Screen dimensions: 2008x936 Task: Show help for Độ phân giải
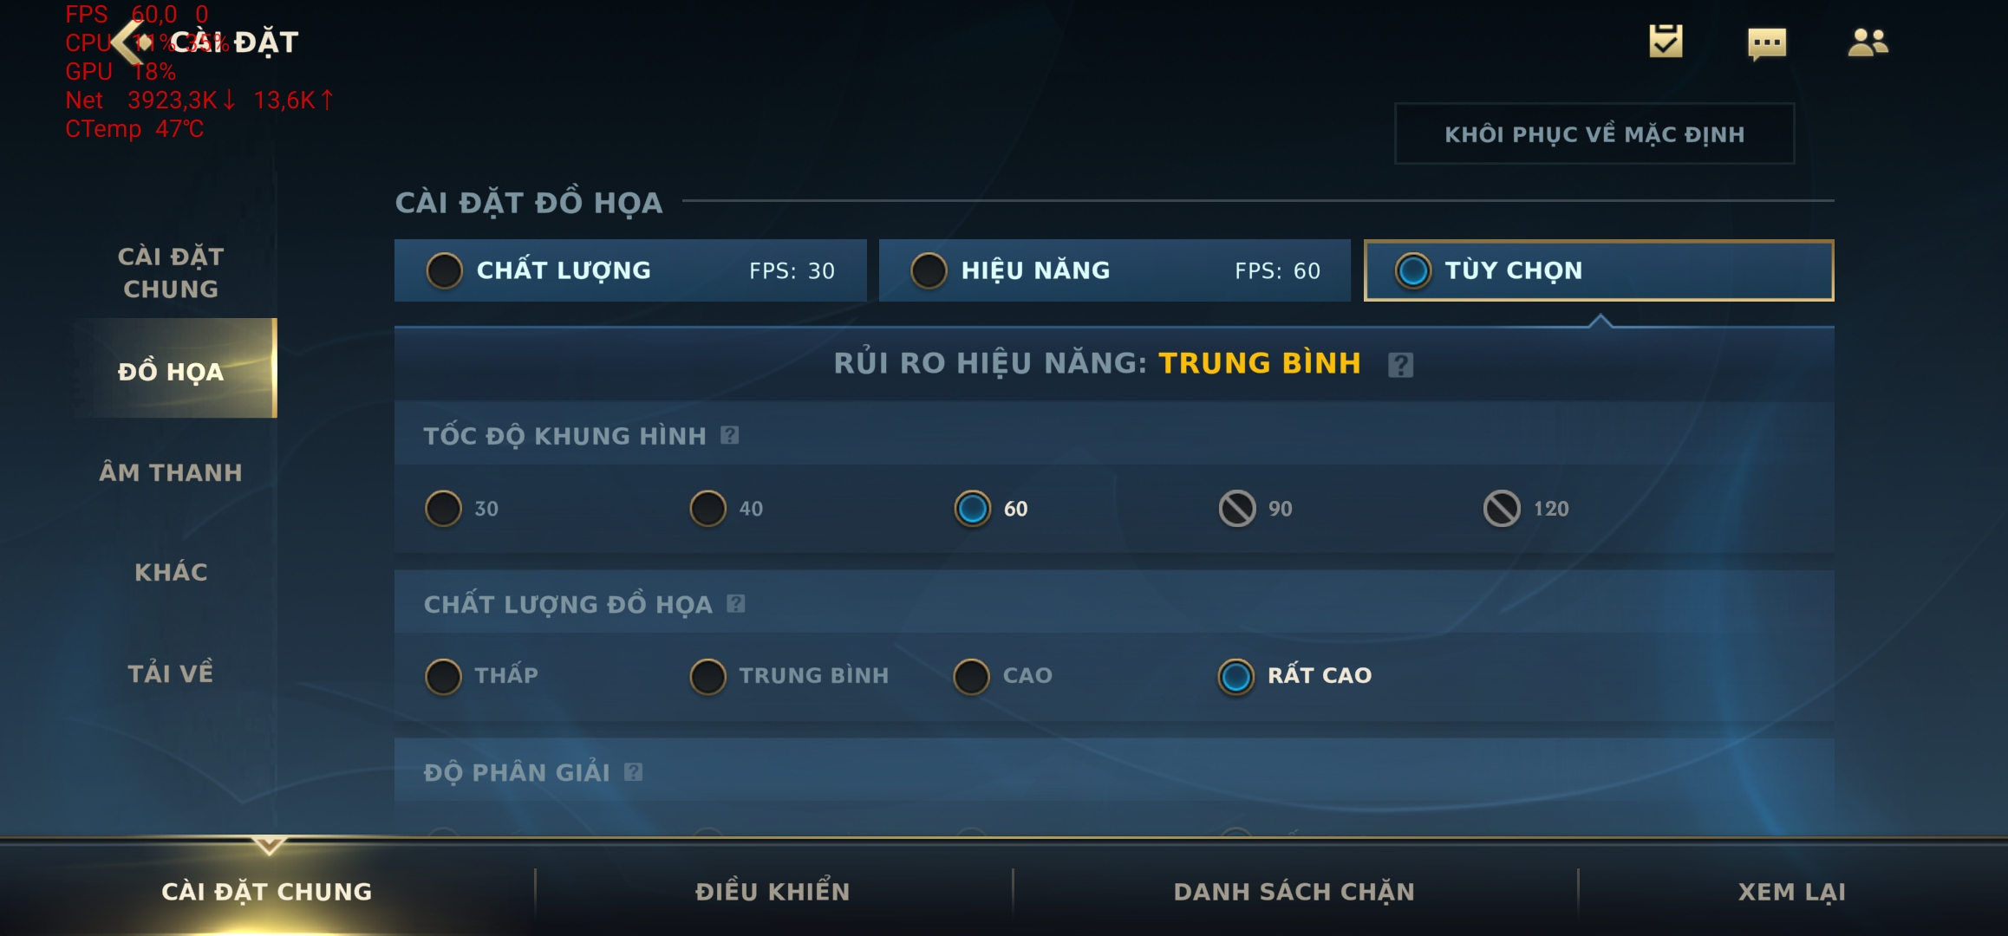tap(634, 771)
